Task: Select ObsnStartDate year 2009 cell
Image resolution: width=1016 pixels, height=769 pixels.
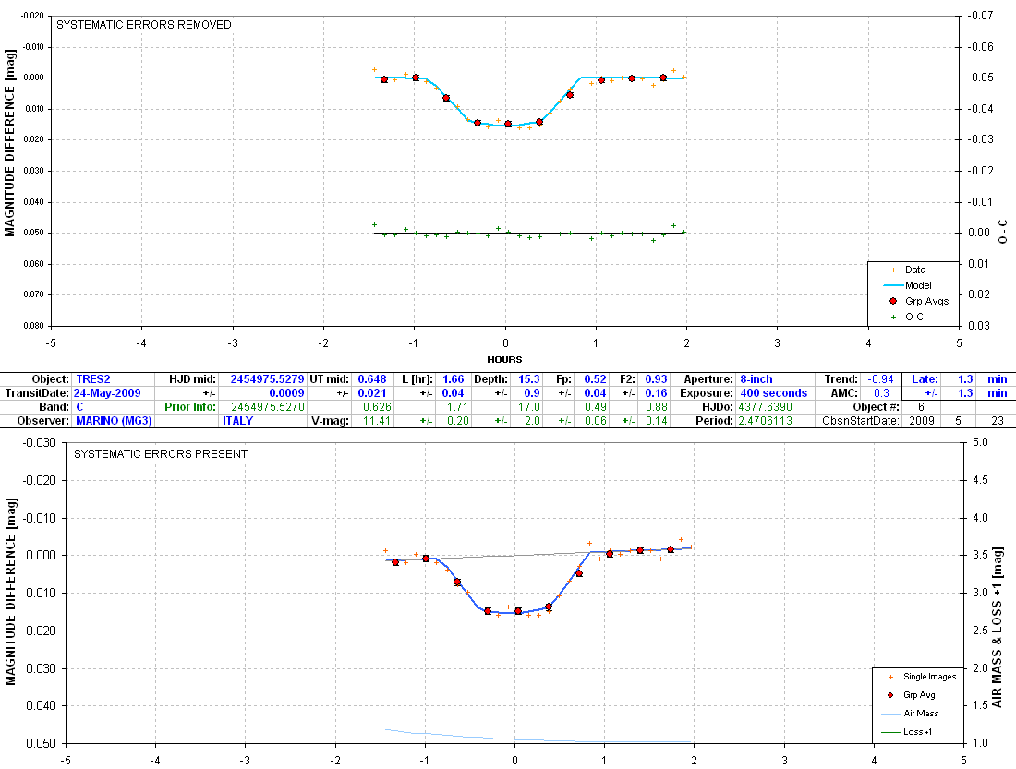Action: [922, 420]
